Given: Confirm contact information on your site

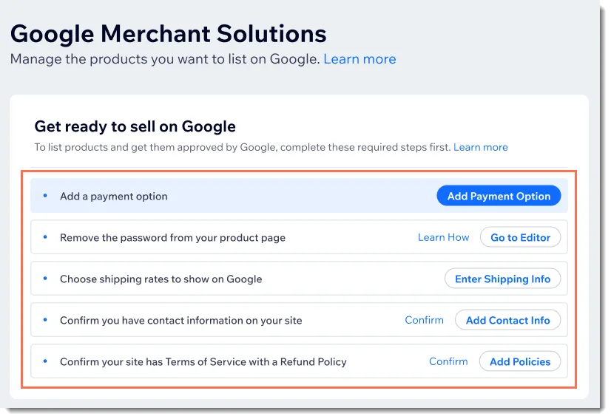Looking at the screenshot, I should 424,320.
